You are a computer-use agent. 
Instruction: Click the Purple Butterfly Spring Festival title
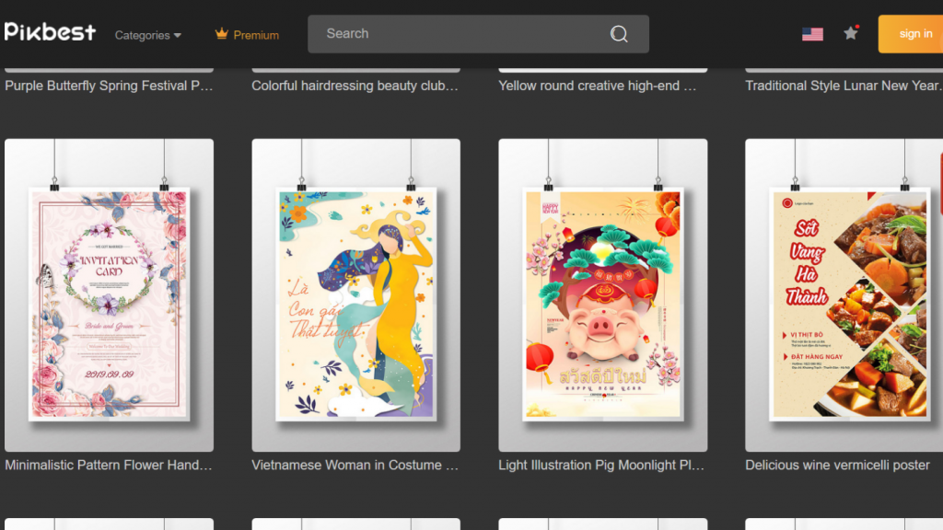tap(109, 86)
